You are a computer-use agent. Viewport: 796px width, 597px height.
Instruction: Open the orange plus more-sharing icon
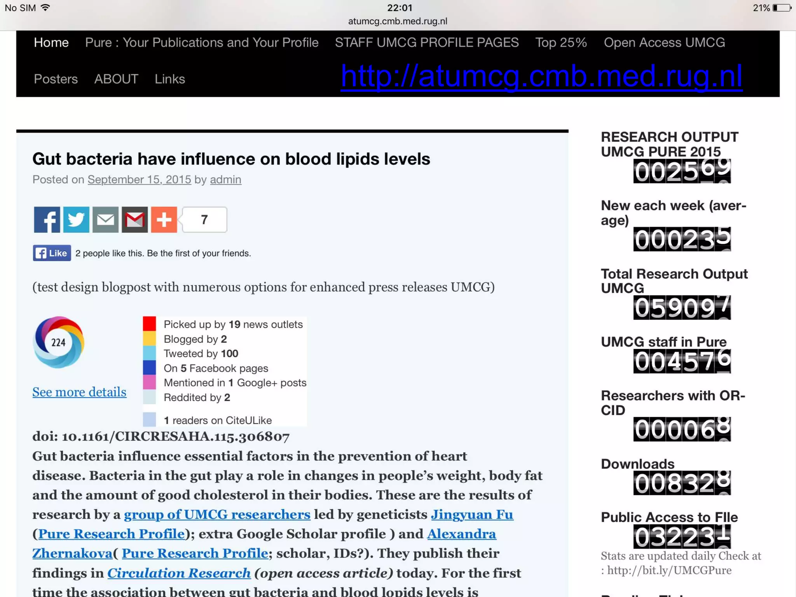[x=164, y=220]
